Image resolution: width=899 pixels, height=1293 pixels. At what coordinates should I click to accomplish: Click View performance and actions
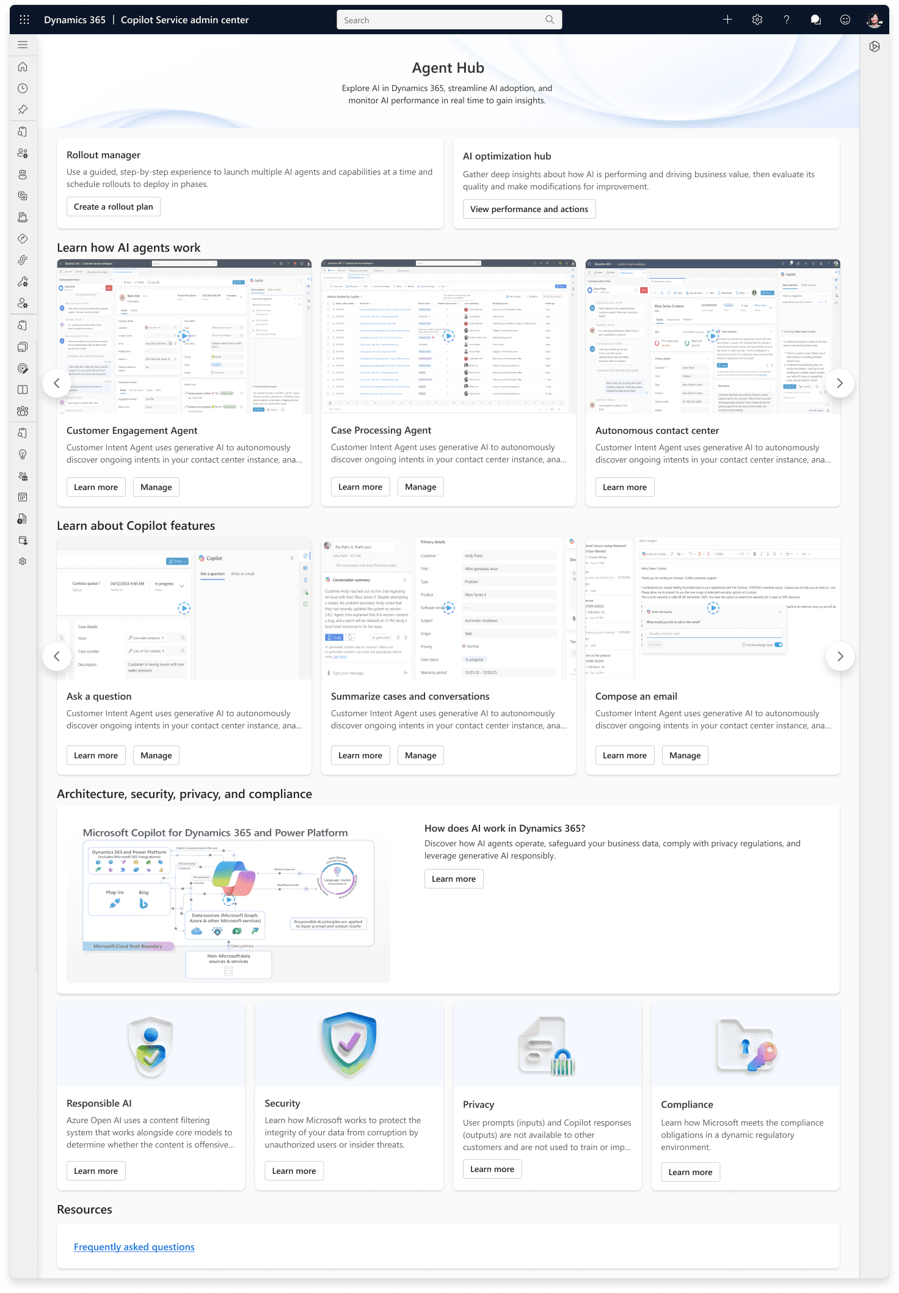tap(529, 209)
